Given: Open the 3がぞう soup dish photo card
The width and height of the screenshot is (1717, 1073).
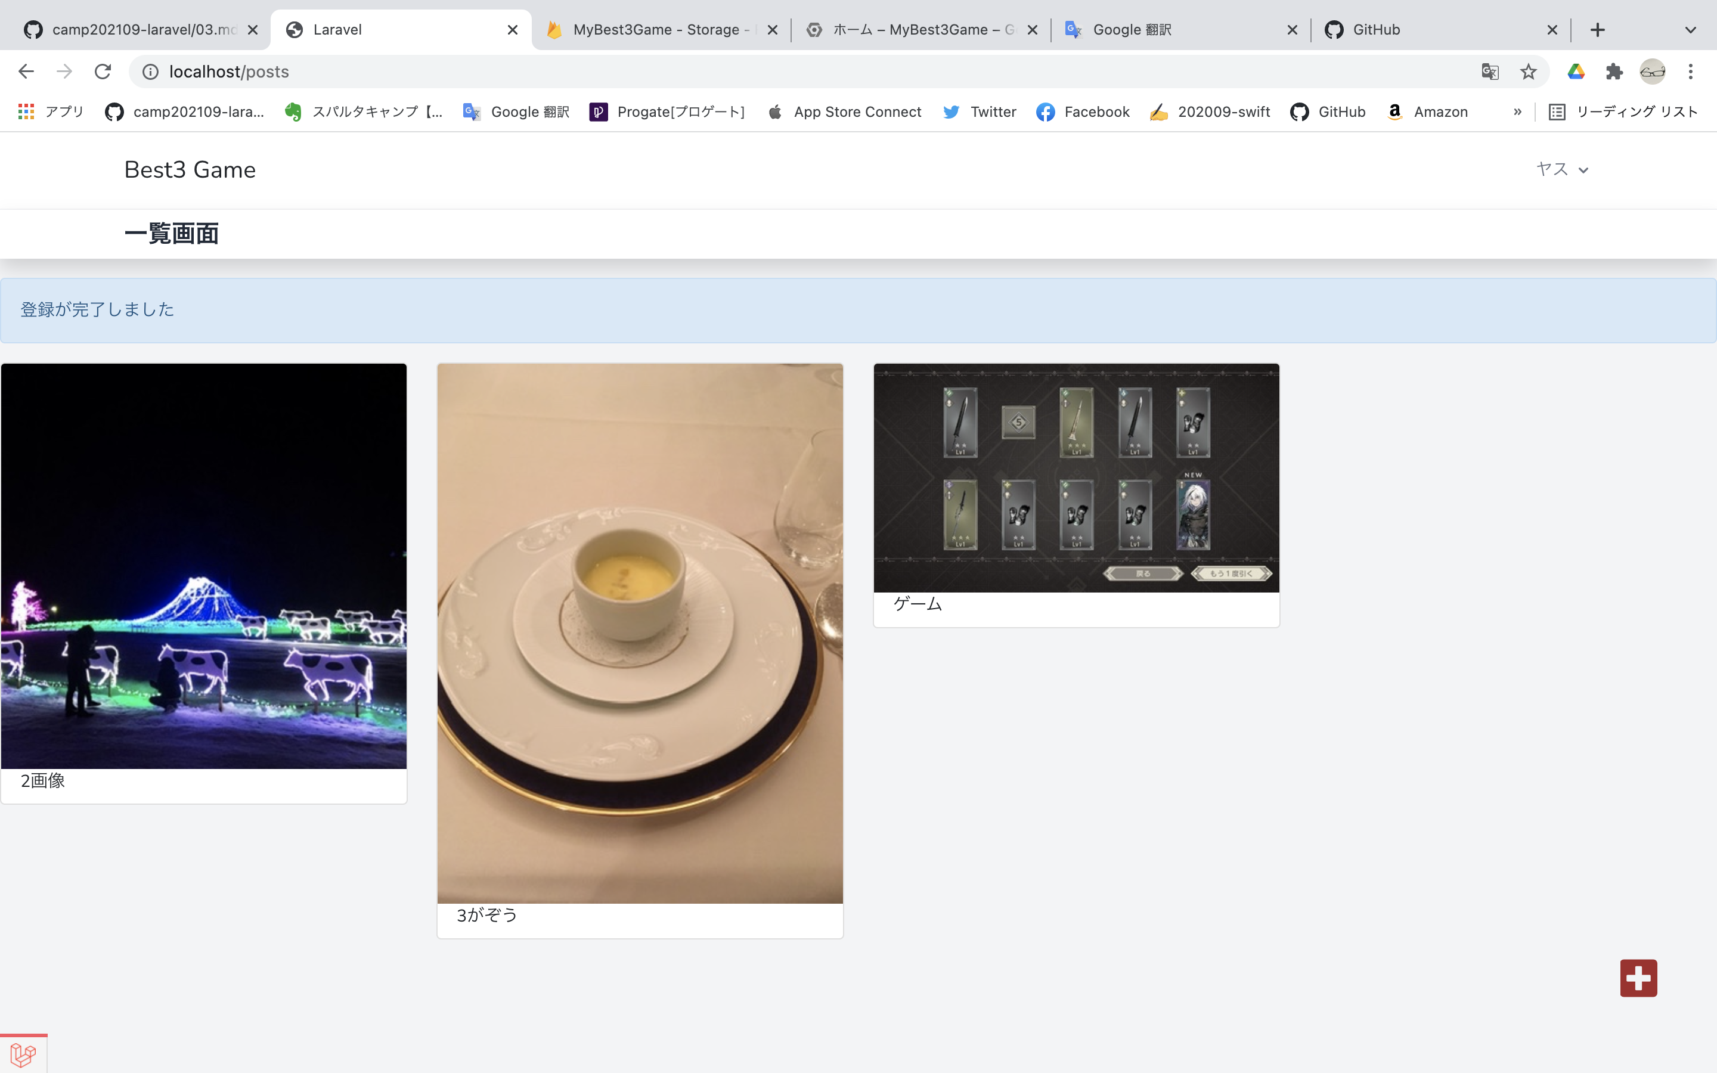Looking at the screenshot, I should 640,651.
